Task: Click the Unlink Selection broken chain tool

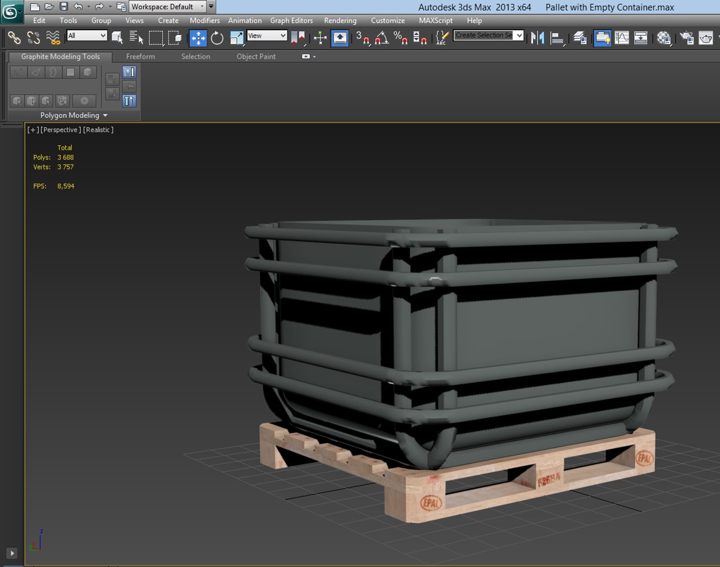Action: (34, 38)
